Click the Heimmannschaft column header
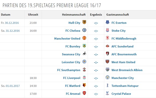156x98 pixels. pos(74,15)
